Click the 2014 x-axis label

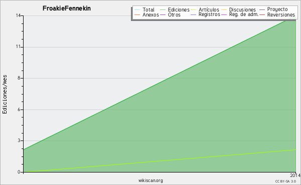pos(295,175)
